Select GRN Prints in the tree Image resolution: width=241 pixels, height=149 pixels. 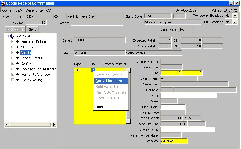point(29,47)
